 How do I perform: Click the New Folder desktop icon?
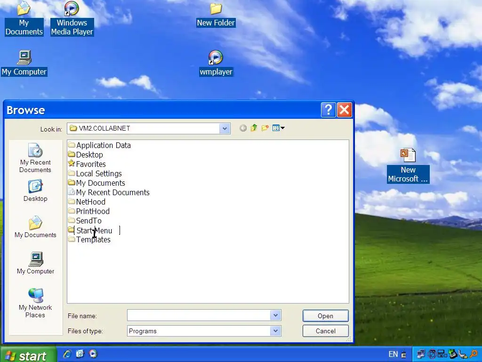point(216,15)
